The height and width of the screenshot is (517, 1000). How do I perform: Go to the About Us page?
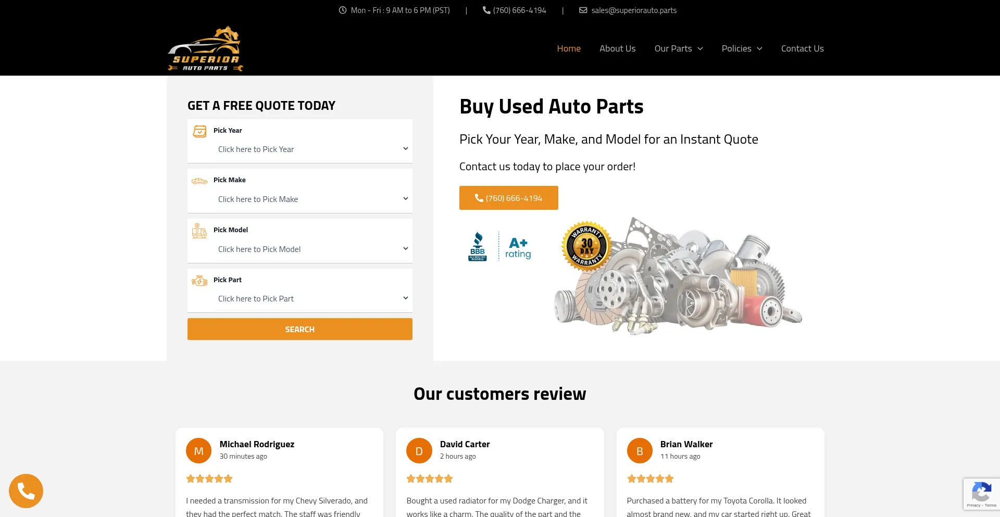click(x=617, y=48)
